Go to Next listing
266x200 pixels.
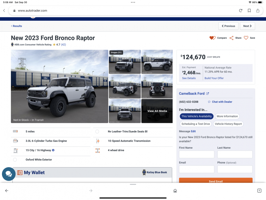pos(247,26)
